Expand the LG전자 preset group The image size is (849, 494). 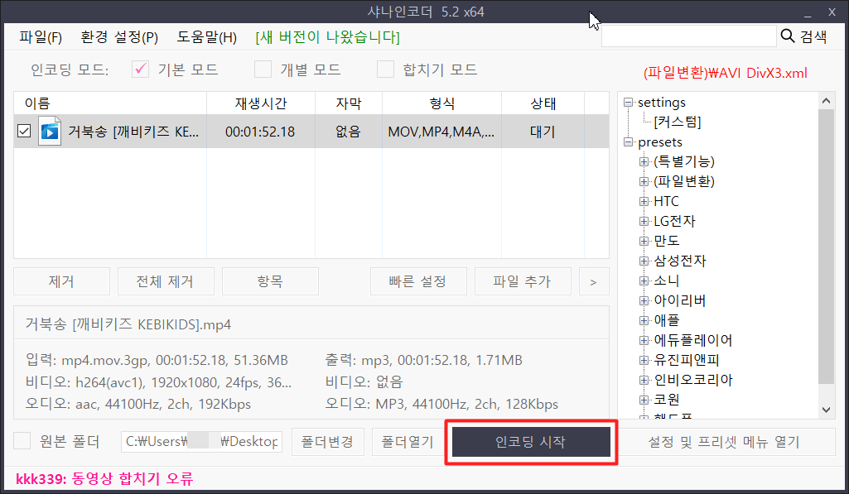pos(644,221)
